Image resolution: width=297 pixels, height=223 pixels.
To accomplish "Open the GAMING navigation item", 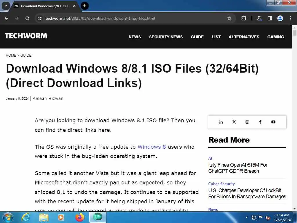I will [276, 37].
